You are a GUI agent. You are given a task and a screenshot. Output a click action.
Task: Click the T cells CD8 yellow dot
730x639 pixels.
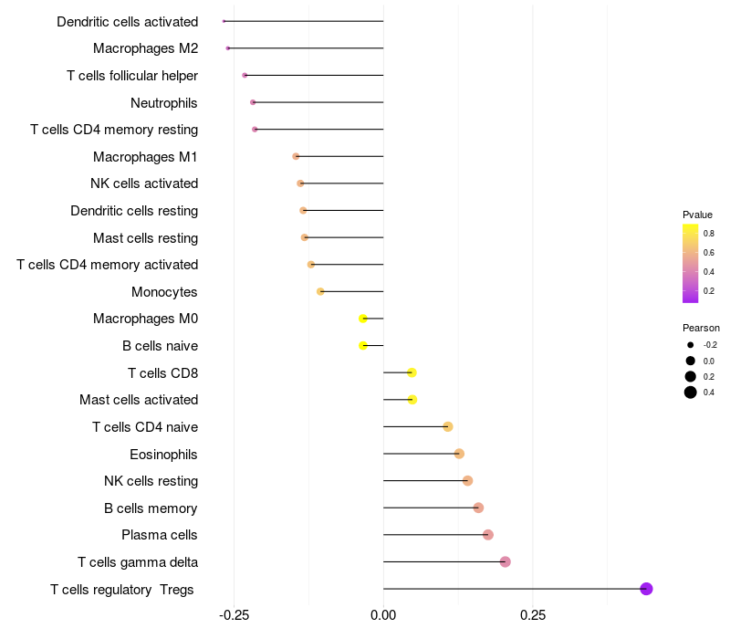[412, 372]
